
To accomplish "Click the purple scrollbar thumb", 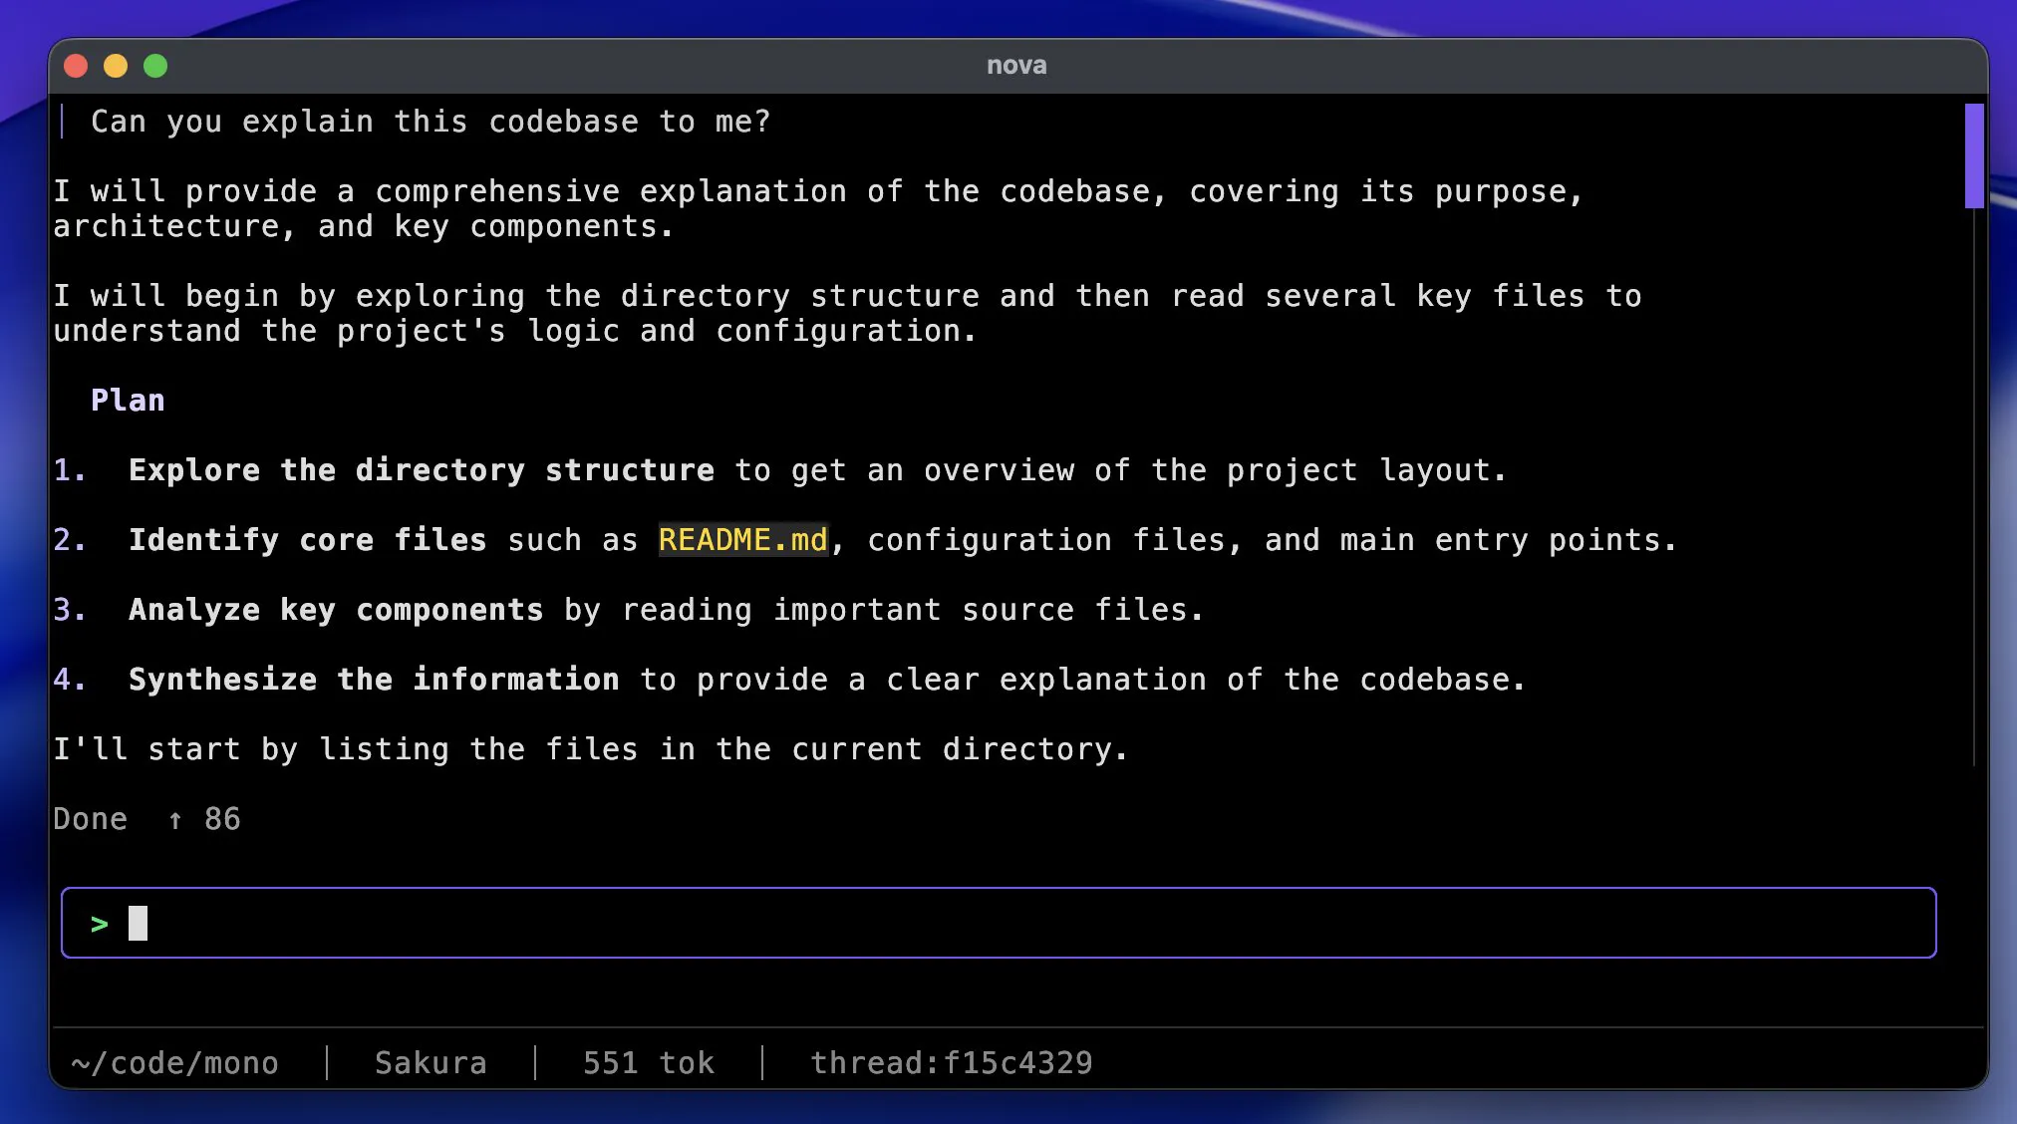I will (x=1973, y=155).
